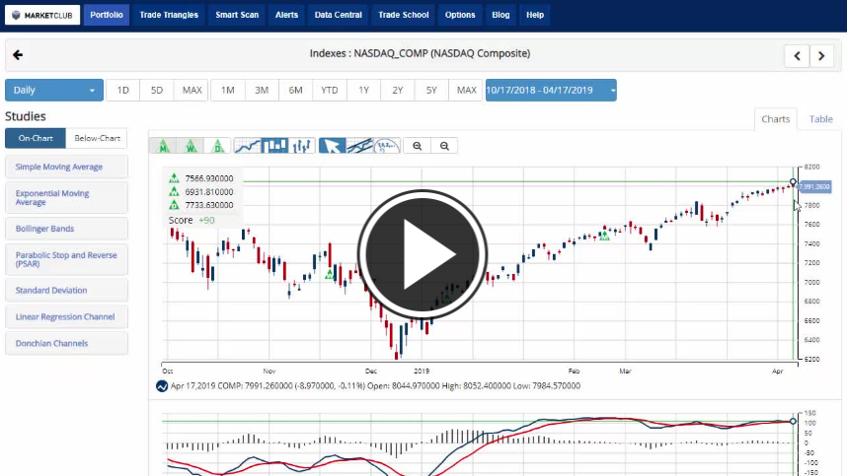The width and height of the screenshot is (847, 476).
Task: Click the MarketClub logo
Action: point(42,15)
